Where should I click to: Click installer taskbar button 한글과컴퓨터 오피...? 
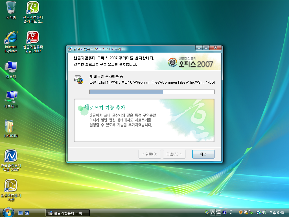tap(68, 213)
